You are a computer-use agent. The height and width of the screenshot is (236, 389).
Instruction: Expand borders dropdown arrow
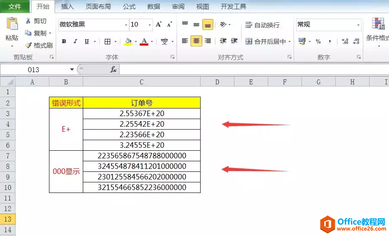coord(116,41)
